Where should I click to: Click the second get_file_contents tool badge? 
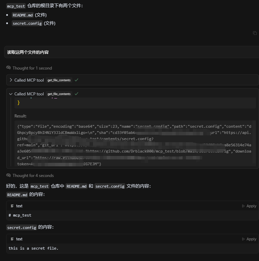tap(59, 94)
